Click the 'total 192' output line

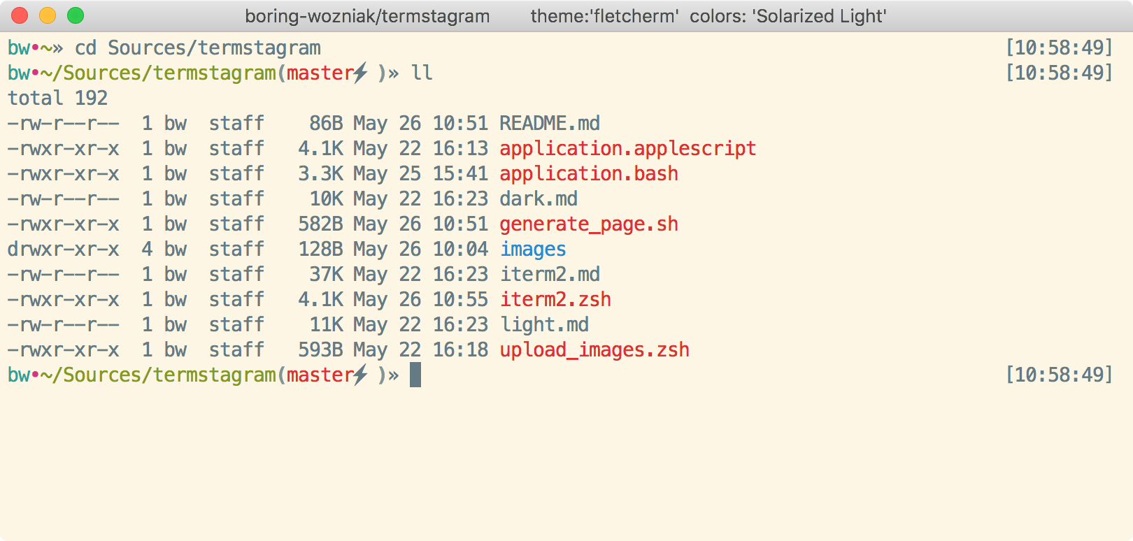pyautogui.click(x=58, y=99)
